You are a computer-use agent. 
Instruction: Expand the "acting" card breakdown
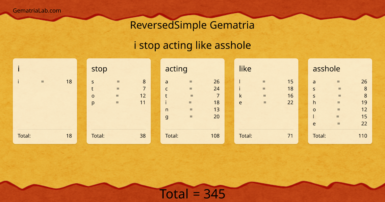(x=193, y=99)
